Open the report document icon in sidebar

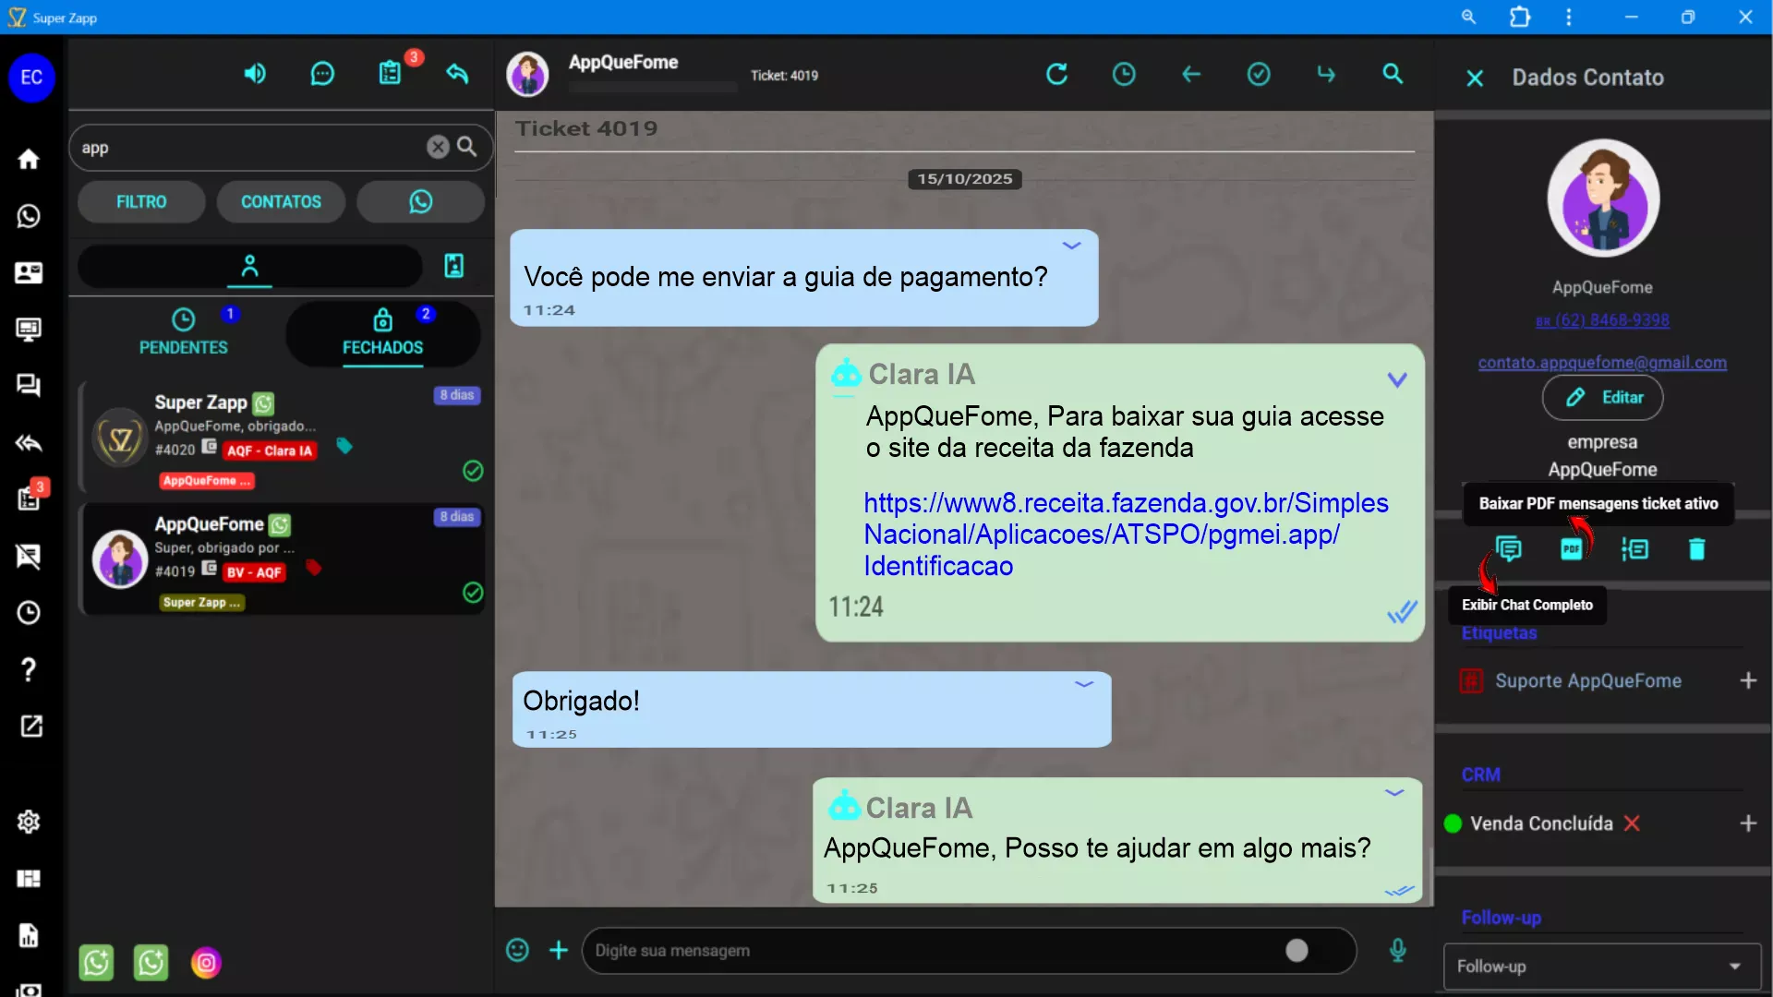[x=29, y=935]
